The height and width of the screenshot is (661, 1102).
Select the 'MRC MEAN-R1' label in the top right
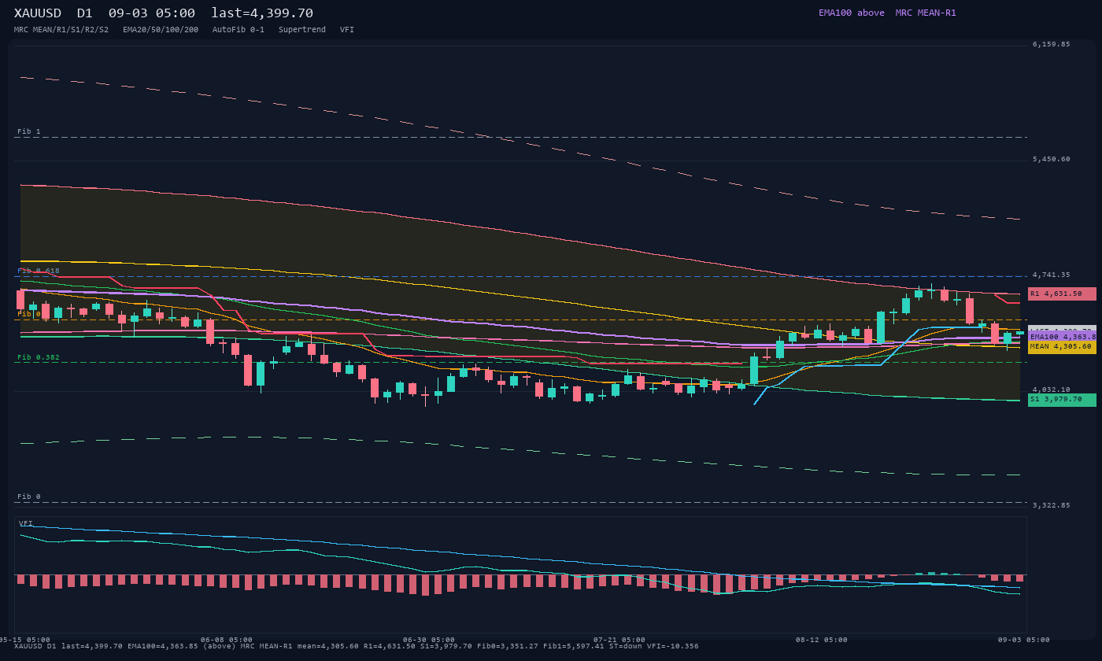tap(926, 13)
